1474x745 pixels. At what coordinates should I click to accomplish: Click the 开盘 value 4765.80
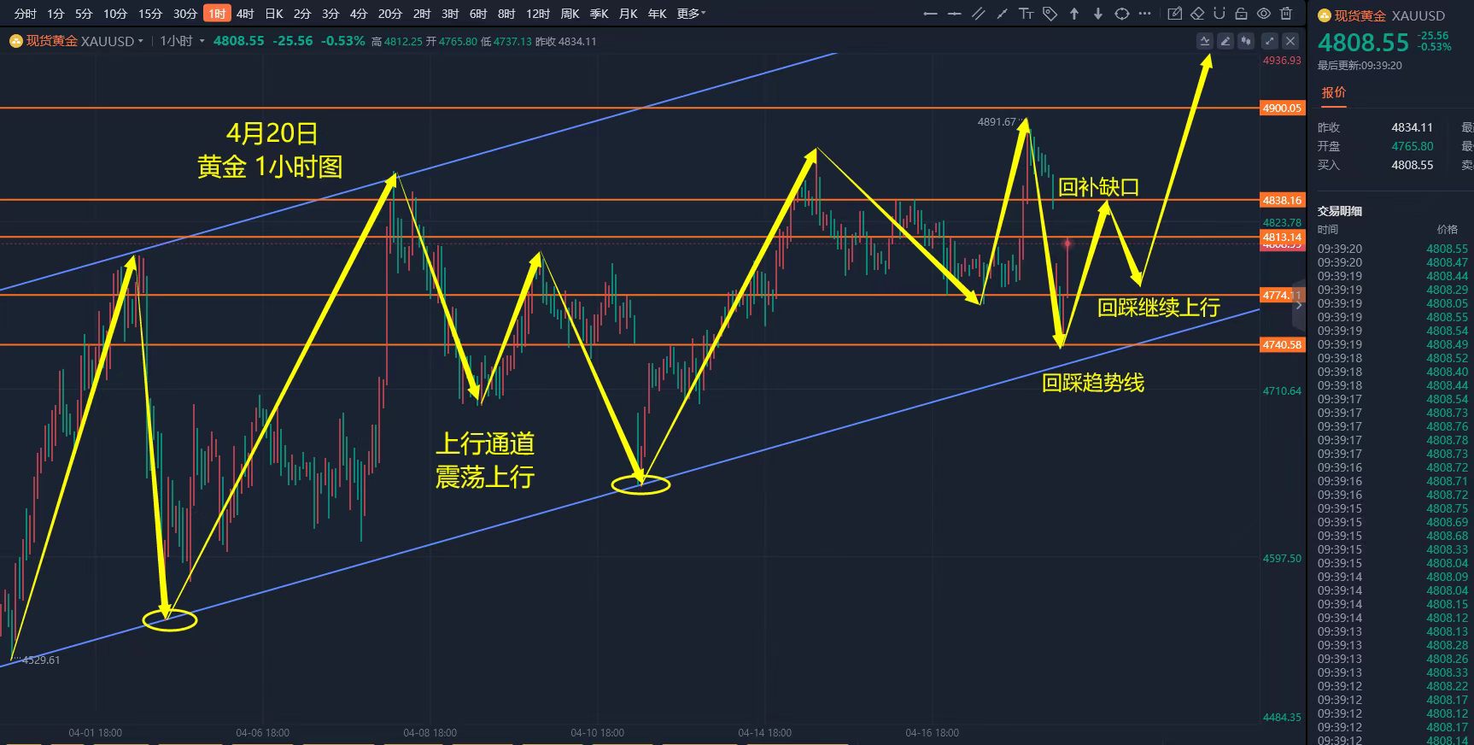pyautogui.click(x=1413, y=146)
